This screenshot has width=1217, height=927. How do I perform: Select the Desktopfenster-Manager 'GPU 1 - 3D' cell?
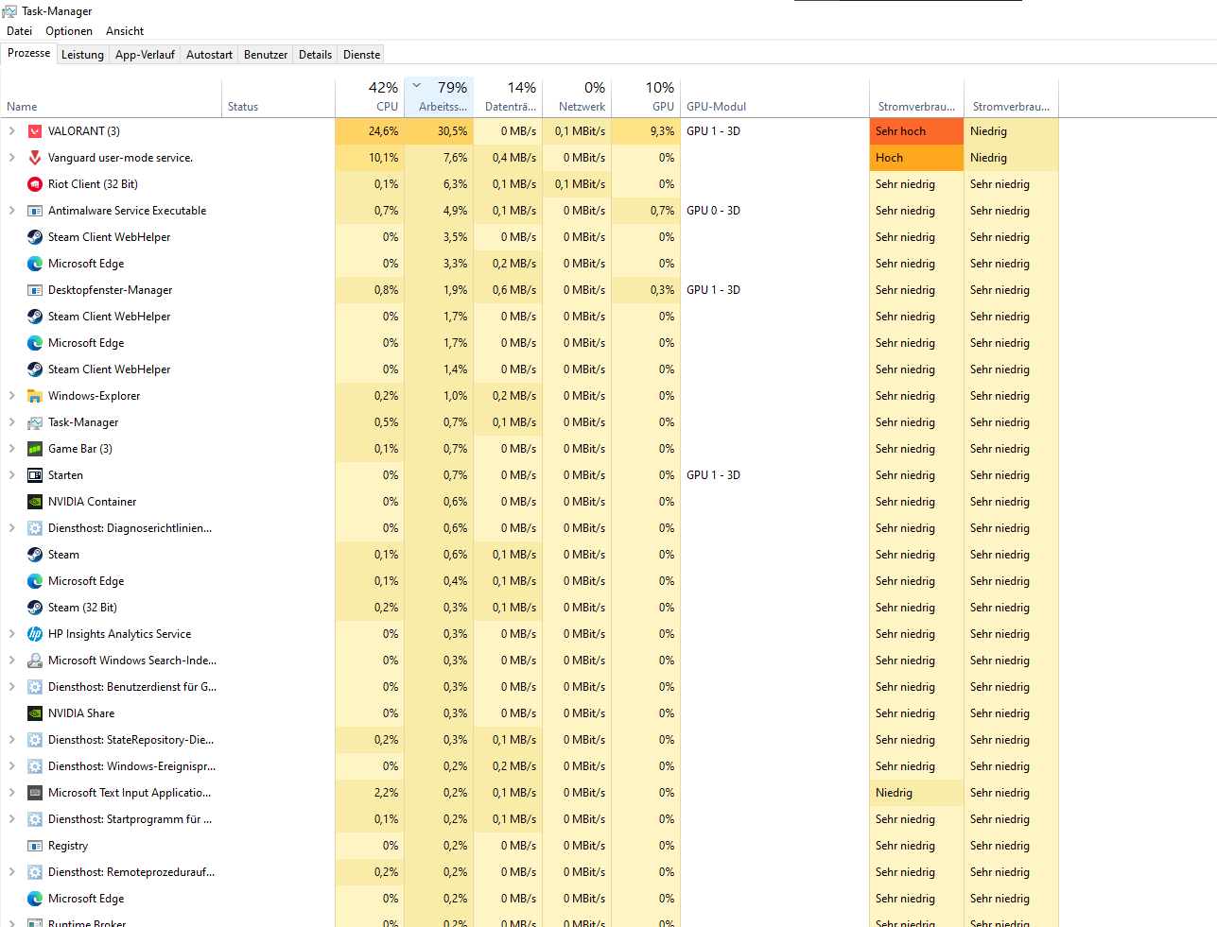pyautogui.click(x=774, y=290)
